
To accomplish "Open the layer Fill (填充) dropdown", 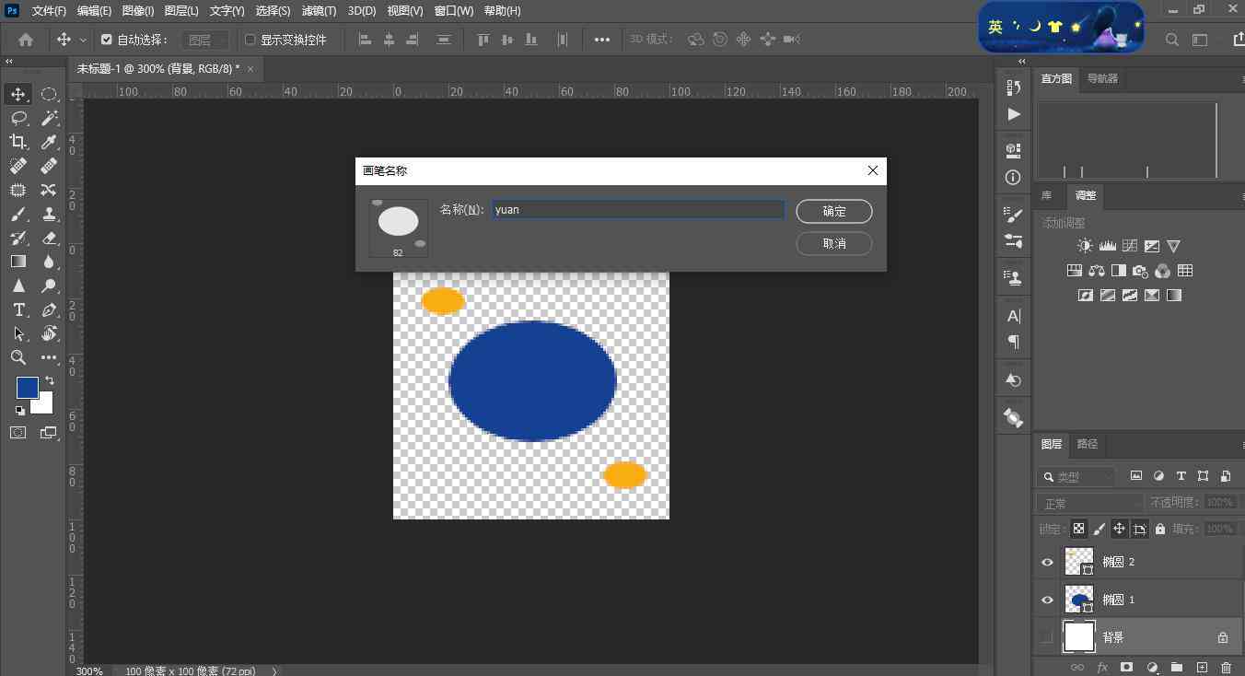I will pos(1220,529).
